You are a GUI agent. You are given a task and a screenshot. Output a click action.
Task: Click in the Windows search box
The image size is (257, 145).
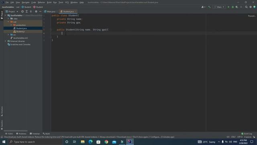pyautogui.click(x=35, y=142)
